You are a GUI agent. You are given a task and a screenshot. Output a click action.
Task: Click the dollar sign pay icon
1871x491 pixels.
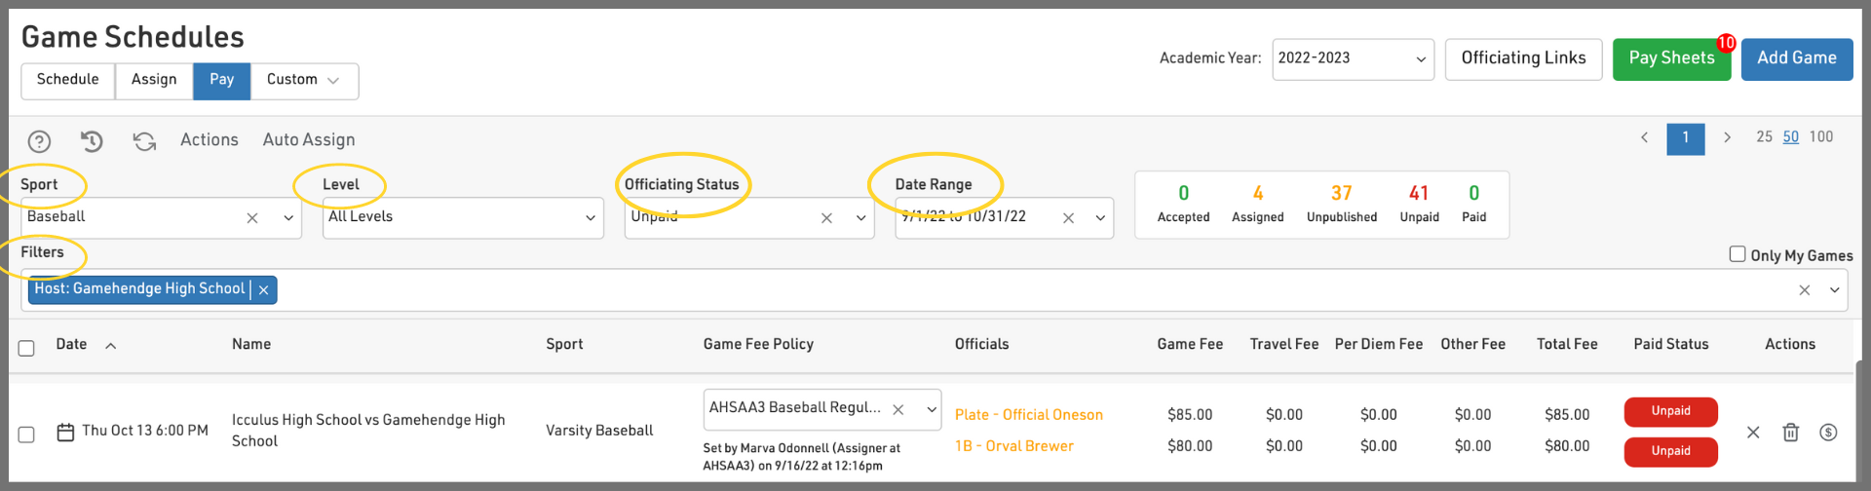point(1828,432)
